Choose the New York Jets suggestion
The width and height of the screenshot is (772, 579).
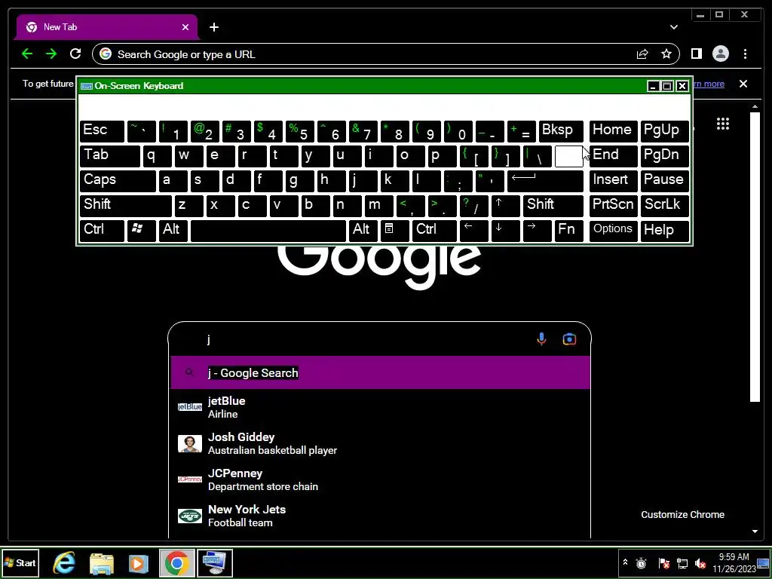point(380,516)
